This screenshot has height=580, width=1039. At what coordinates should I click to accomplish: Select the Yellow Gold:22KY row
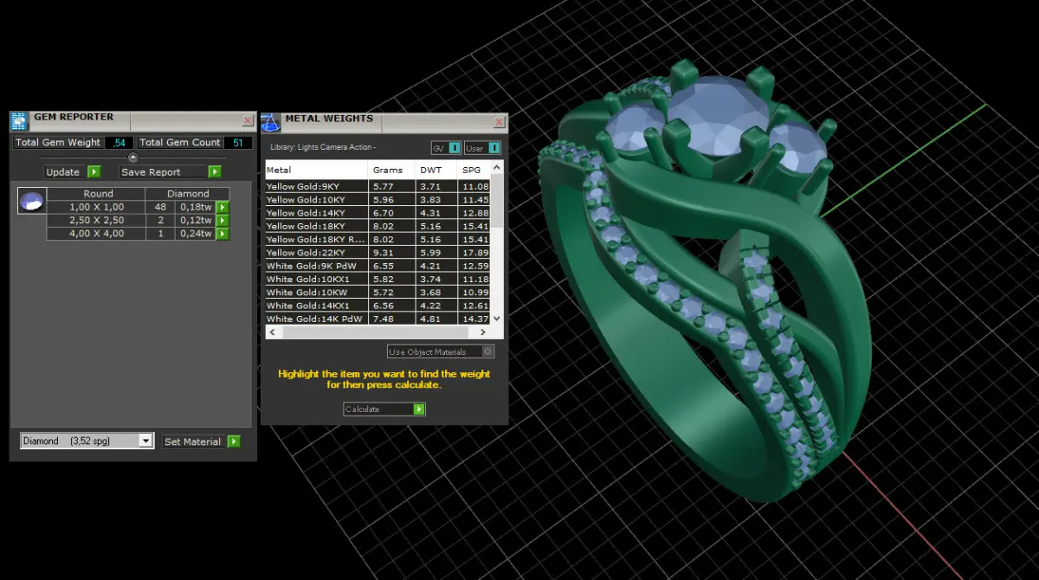tap(378, 253)
